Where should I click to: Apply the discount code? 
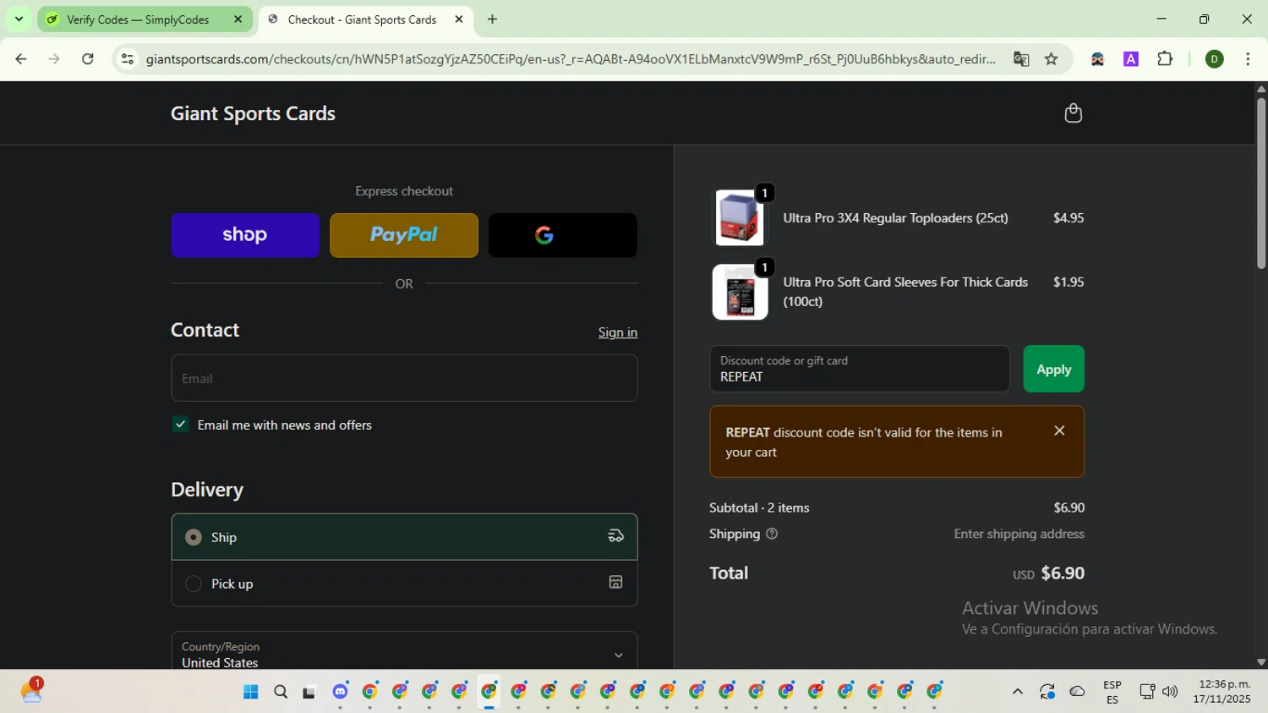[1053, 369]
